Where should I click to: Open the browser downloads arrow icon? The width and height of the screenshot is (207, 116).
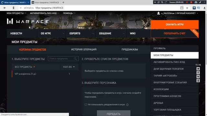tap(204, 8)
